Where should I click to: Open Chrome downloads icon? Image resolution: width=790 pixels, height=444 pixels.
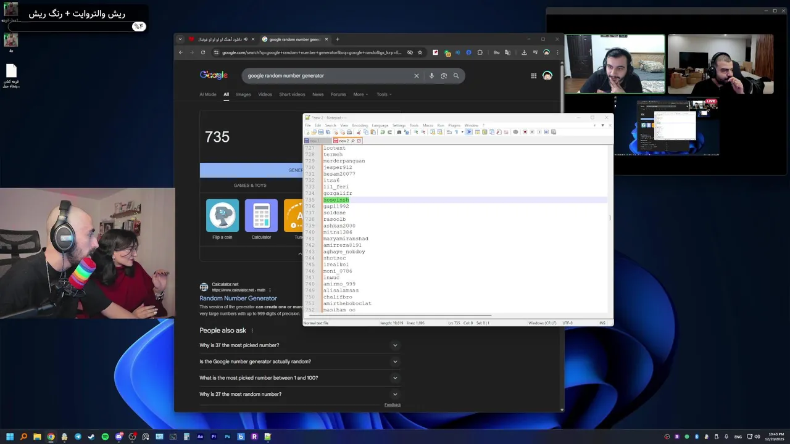click(524, 52)
